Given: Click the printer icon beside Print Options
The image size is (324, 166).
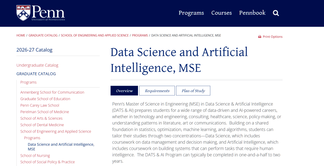Looking at the screenshot, I should tap(260, 37).
